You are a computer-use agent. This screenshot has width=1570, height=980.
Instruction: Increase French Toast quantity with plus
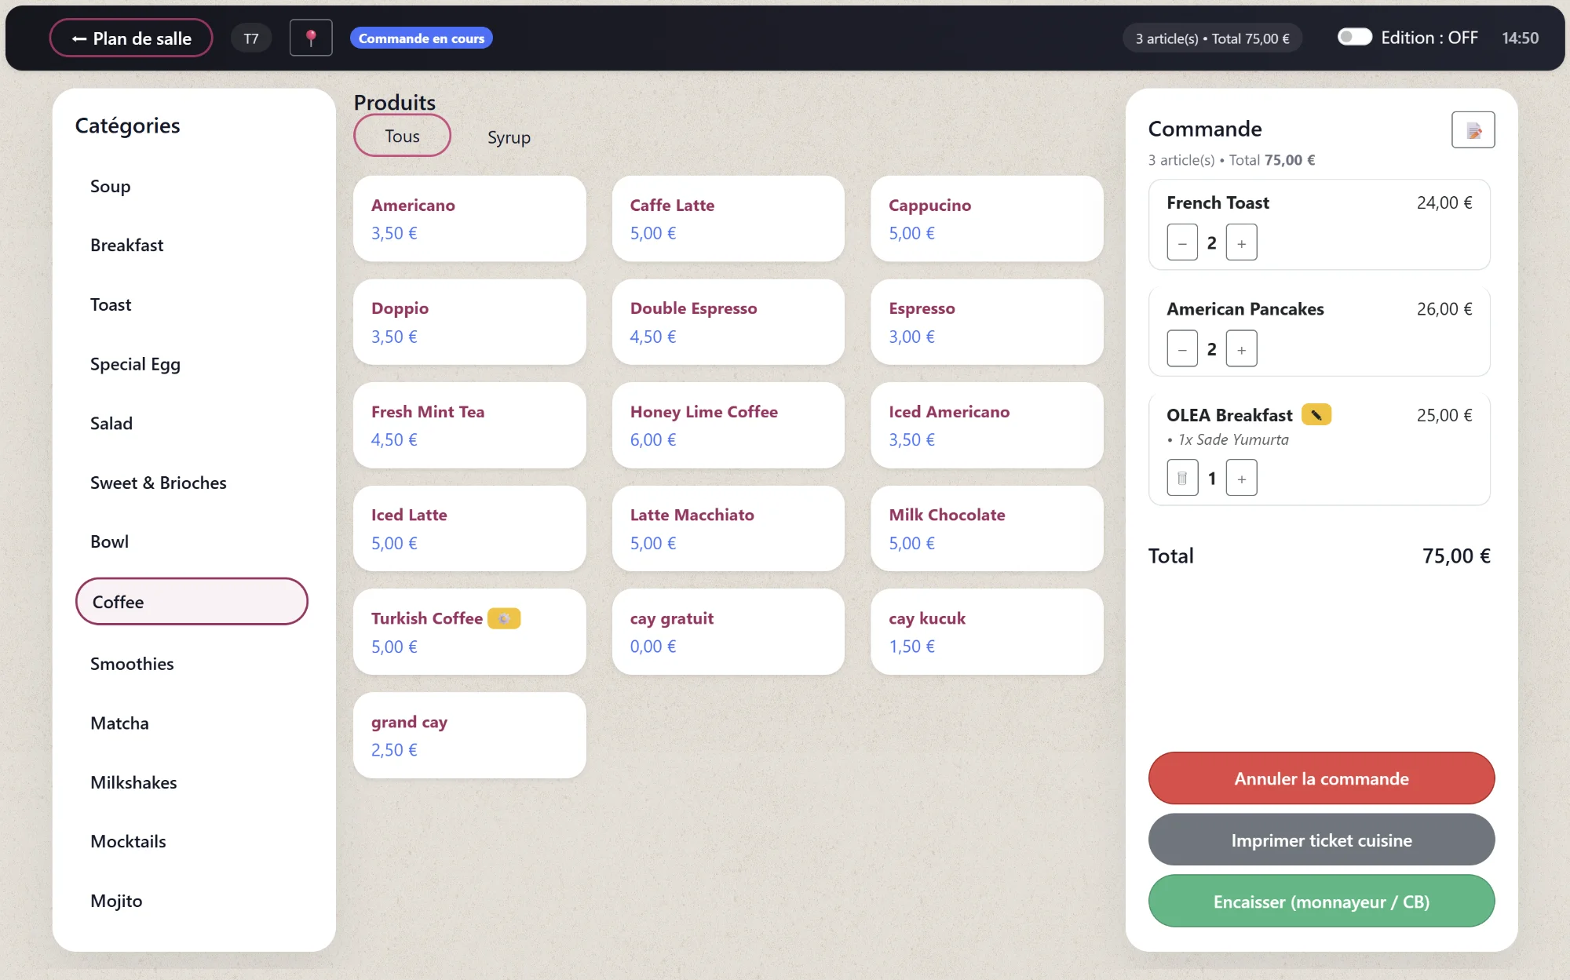tap(1241, 242)
